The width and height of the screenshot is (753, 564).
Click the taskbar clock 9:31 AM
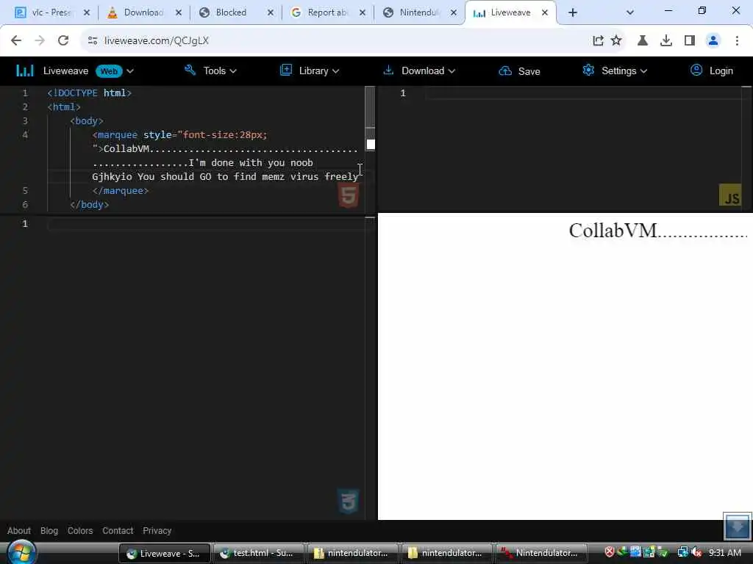pos(724,552)
